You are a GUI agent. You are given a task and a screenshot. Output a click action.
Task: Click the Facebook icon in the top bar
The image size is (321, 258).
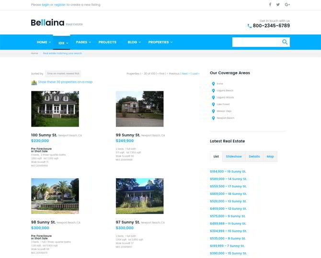(x=270, y=4)
